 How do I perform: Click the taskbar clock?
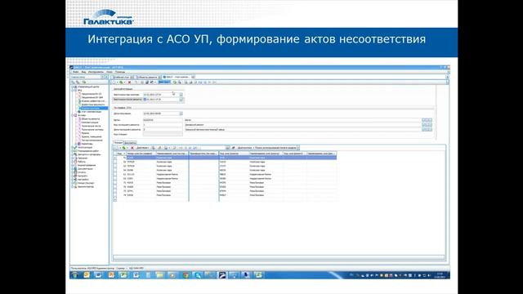pyautogui.click(x=439, y=275)
